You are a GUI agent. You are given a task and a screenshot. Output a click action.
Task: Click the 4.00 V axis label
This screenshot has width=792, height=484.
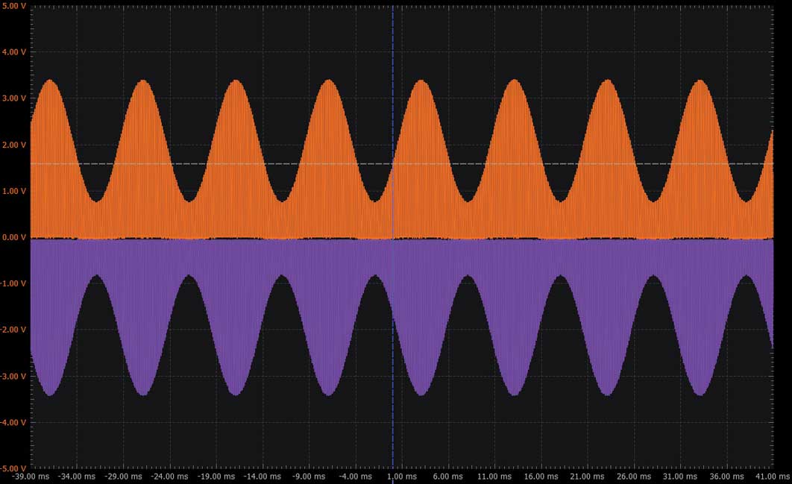[13, 52]
